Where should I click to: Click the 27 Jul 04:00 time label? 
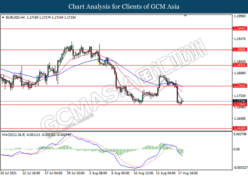click(53, 173)
